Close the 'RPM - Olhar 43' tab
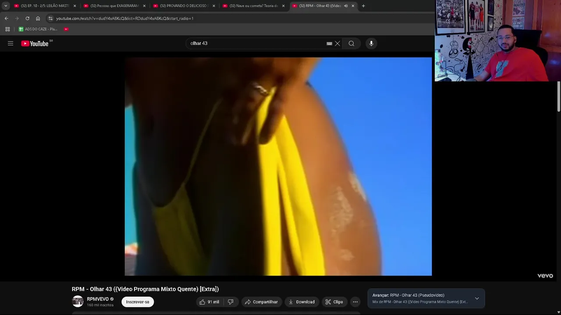The height and width of the screenshot is (315, 561). 353,6
